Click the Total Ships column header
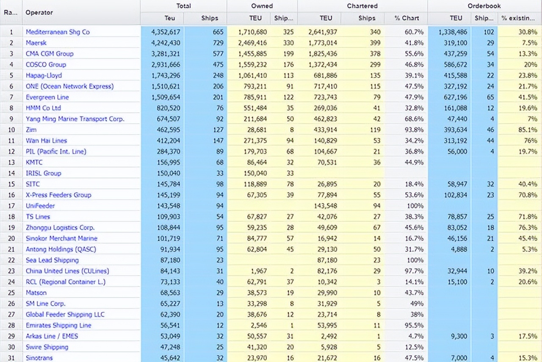The image size is (542, 362). click(210, 18)
